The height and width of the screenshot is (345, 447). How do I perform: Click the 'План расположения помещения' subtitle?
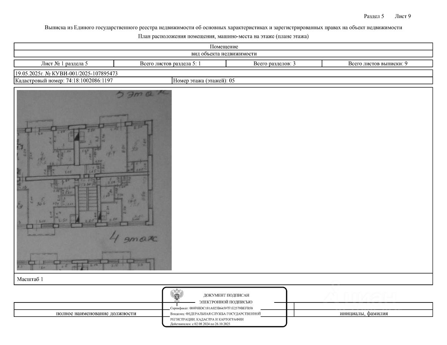[x=223, y=36]
